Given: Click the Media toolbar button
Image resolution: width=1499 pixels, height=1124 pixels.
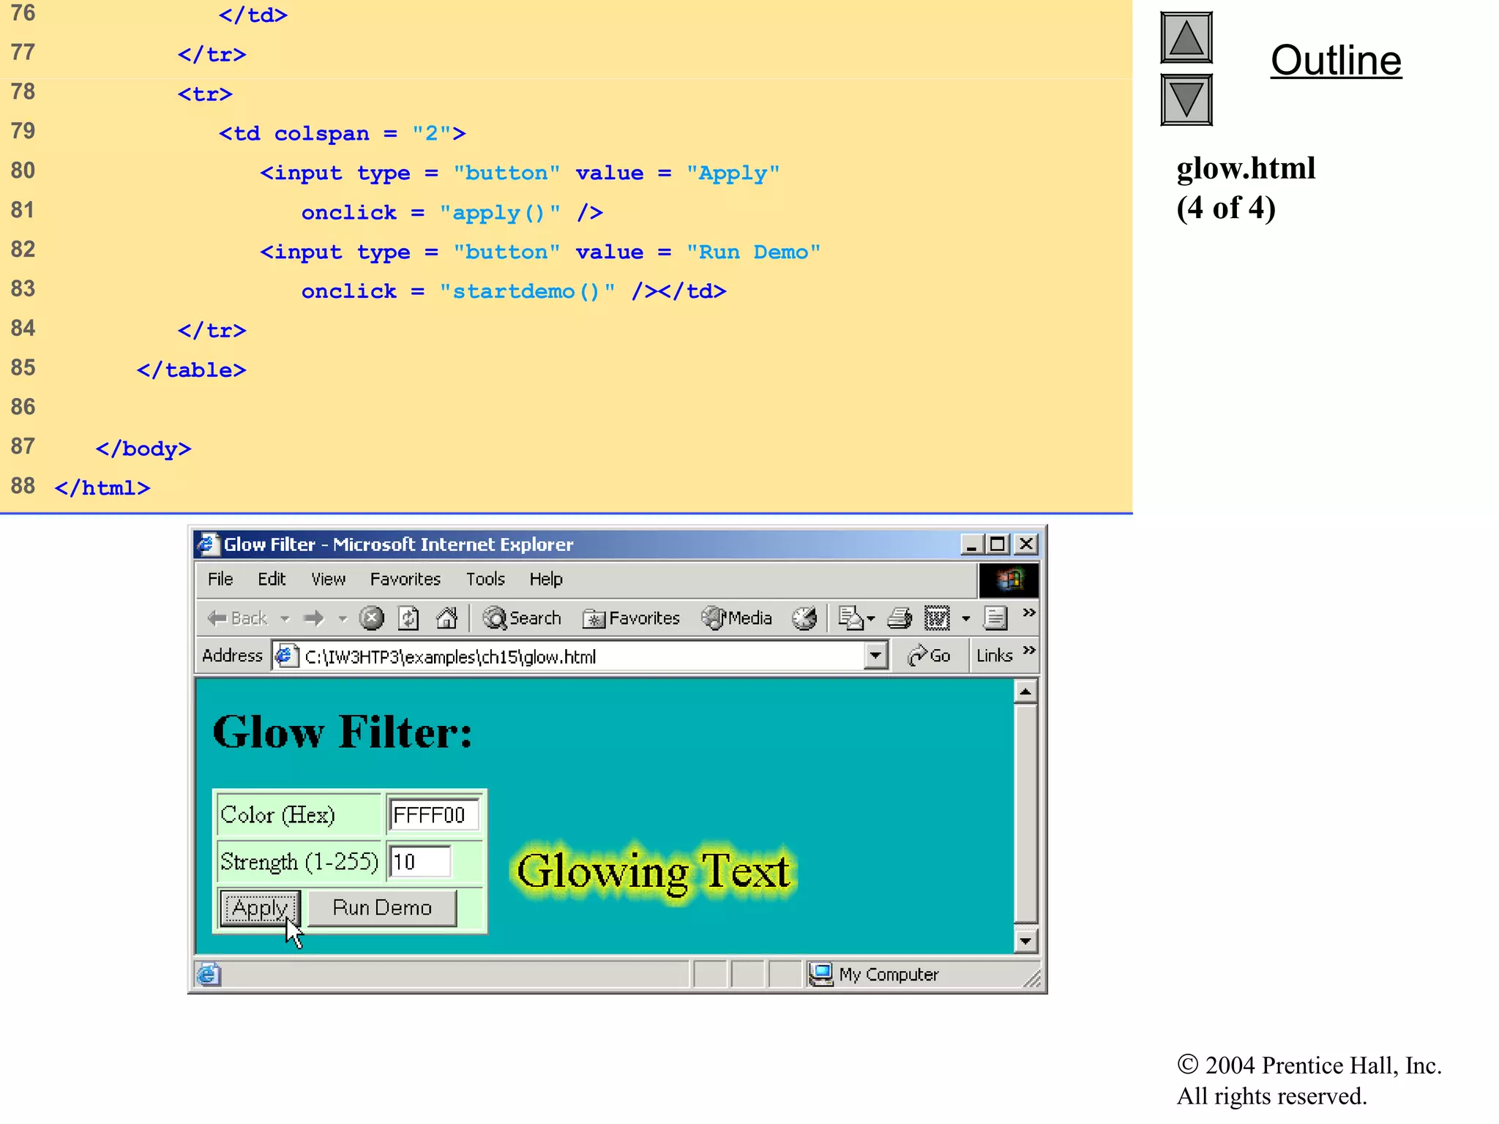Looking at the screenshot, I should 736,618.
